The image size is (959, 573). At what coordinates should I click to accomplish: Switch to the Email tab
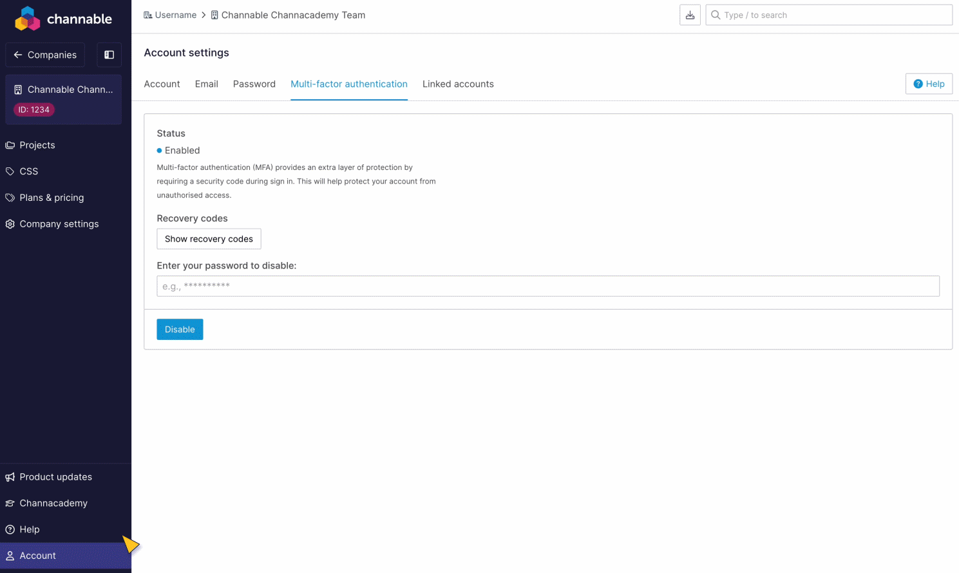click(x=206, y=84)
